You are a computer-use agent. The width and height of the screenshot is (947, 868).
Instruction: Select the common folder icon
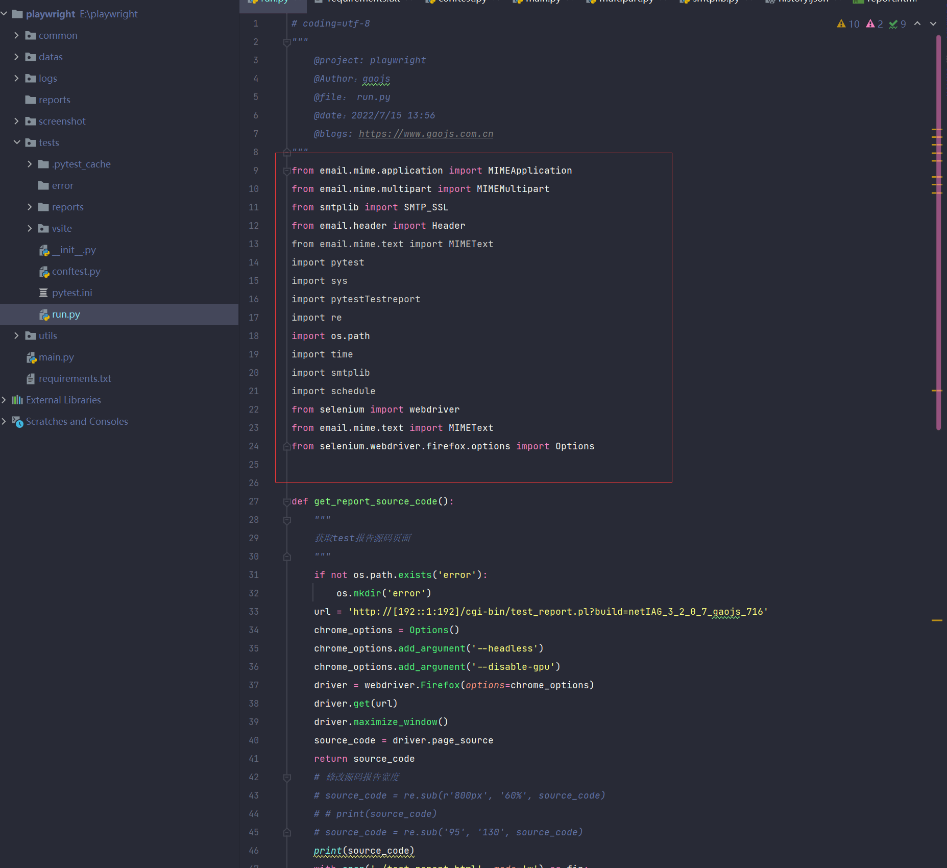31,35
